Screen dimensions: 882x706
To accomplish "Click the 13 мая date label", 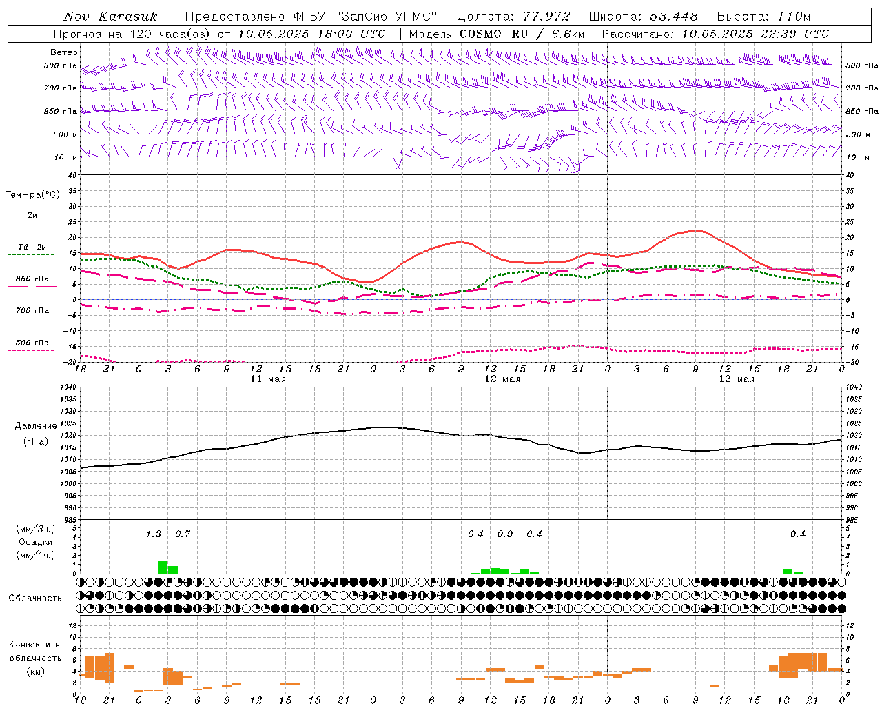I will coord(737,379).
